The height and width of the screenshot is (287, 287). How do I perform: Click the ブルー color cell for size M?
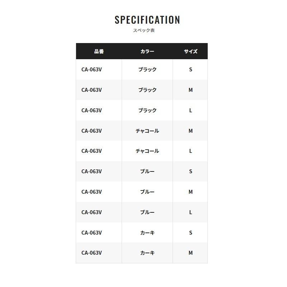[147, 192]
